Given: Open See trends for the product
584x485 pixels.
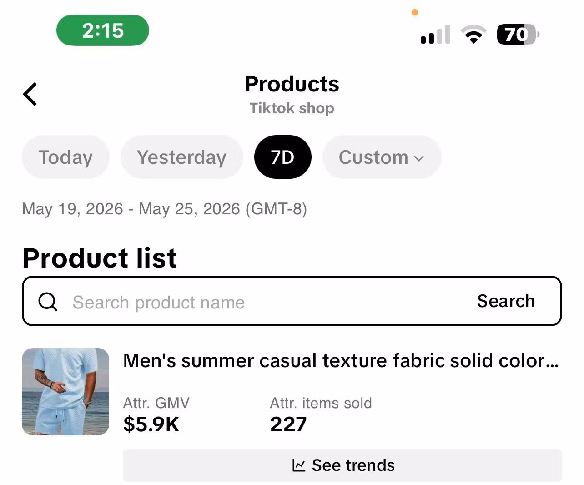Looking at the screenshot, I should click(x=342, y=465).
